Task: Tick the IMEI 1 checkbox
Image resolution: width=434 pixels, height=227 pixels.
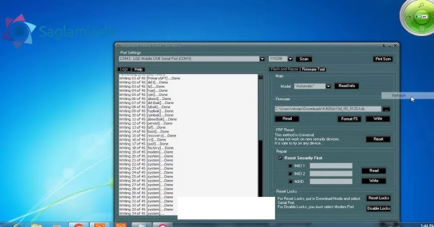Action: tap(290, 166)
